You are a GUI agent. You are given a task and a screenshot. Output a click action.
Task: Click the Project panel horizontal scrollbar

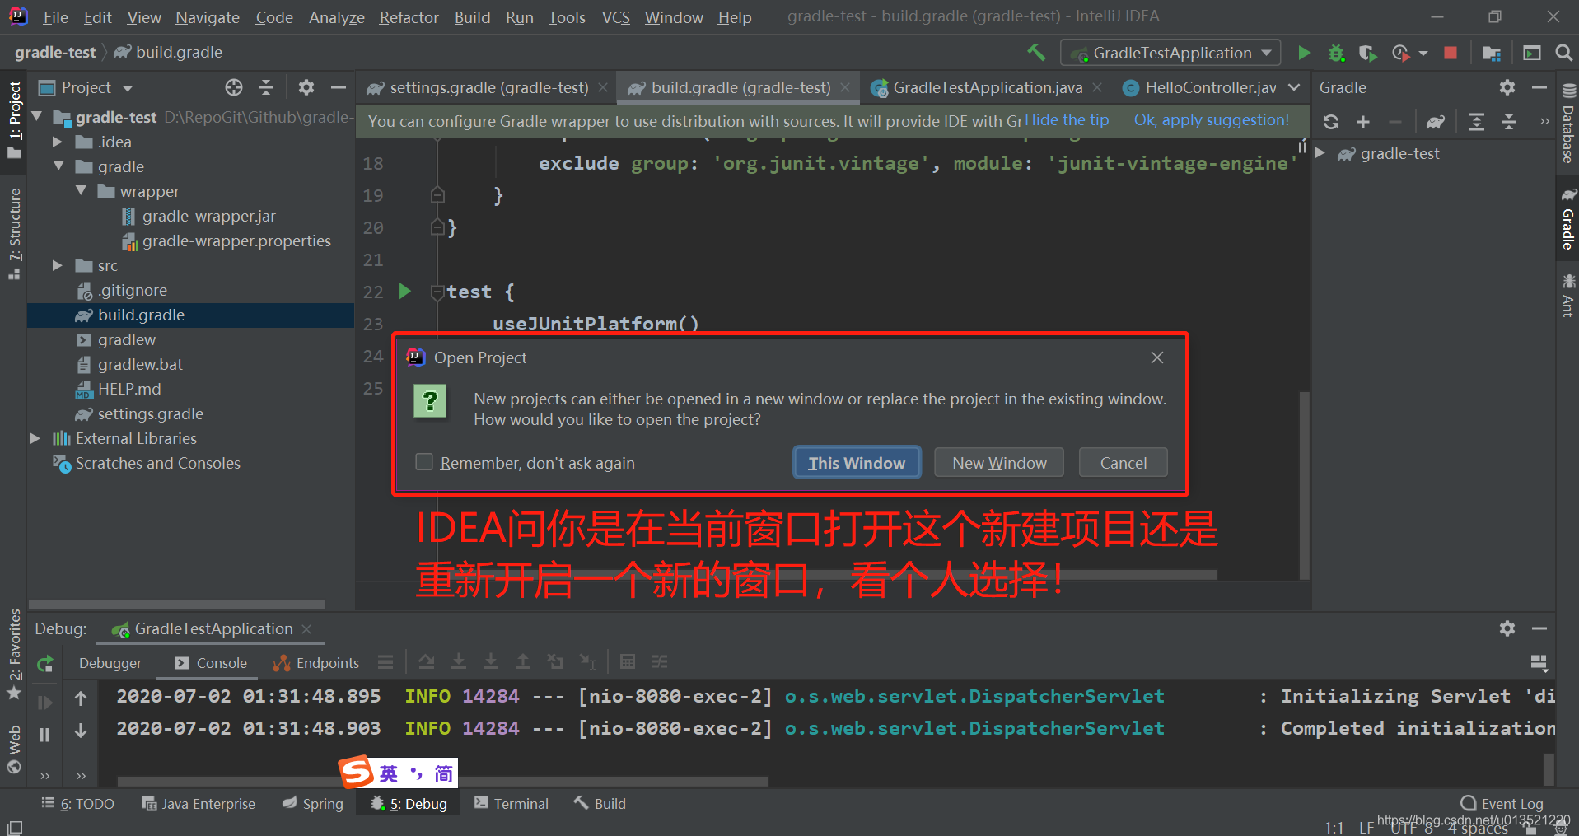tap(177, 604)
